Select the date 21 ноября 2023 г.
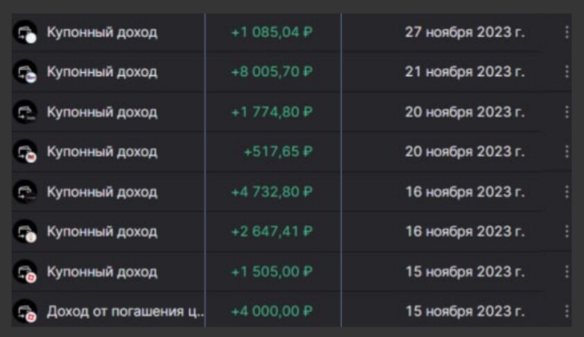This screenshot has width=584, height=337. (x=465, y=72)
